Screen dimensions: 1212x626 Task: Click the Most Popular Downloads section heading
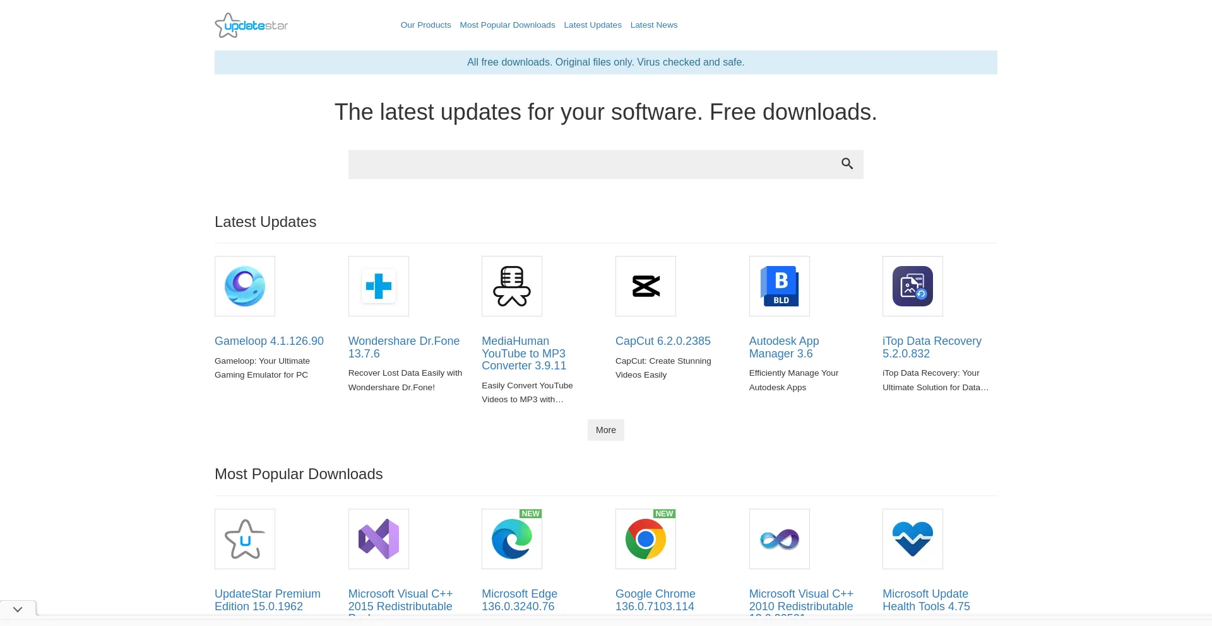[x=299, y=474]
